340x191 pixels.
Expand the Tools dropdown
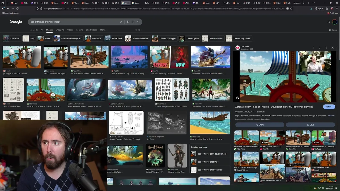tap(138, 30)
